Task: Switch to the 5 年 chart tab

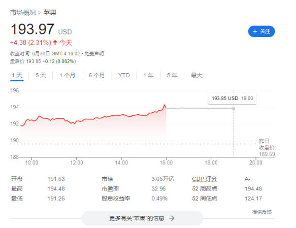Action: [x=172, y=75]
